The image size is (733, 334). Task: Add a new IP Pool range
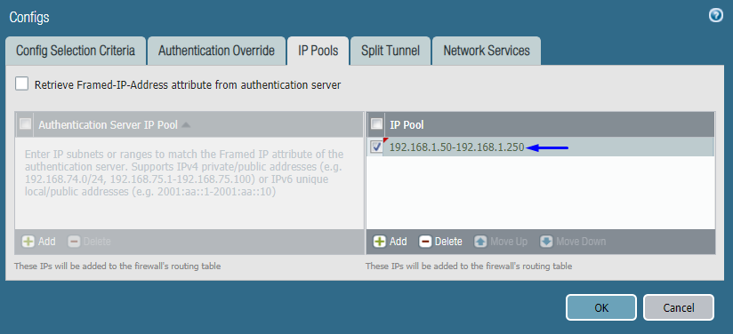390,242
